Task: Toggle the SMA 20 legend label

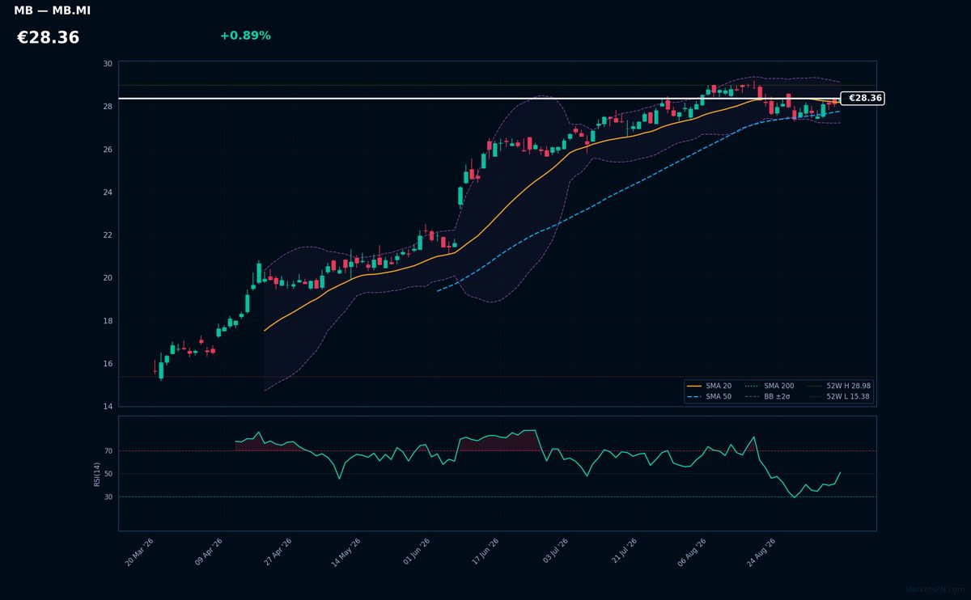Action: 719,387
